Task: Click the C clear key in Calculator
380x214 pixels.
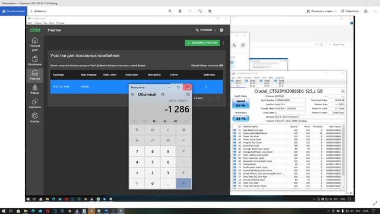Action: click(x=168, y=130)
